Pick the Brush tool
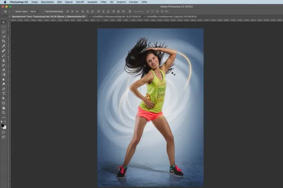Screen dimensions: 283x188 tap(3, 55)
